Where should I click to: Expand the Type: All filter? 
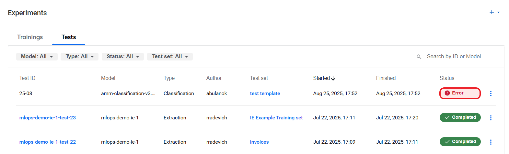[79, 57]
